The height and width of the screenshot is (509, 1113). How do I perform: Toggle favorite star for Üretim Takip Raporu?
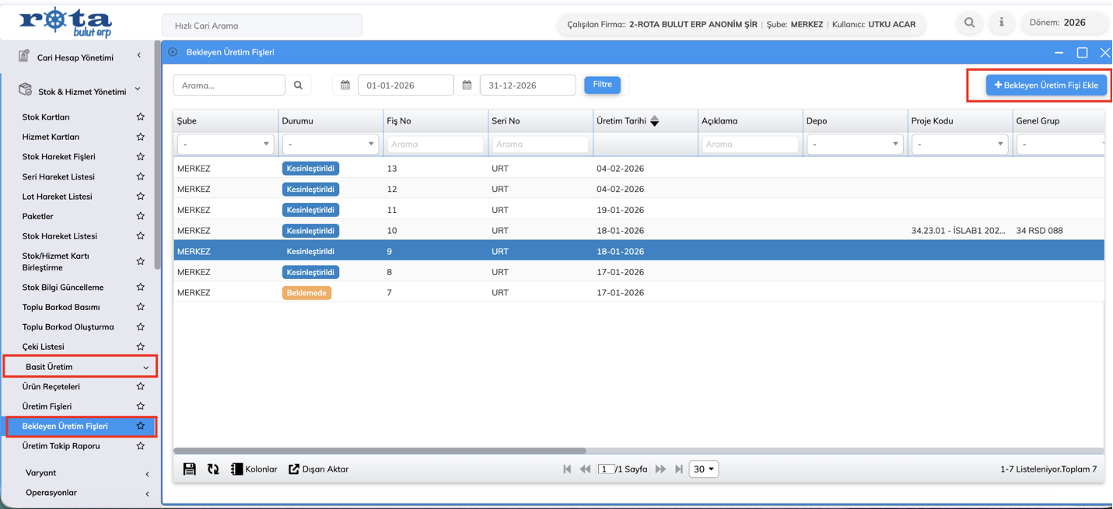pos(141,446)
